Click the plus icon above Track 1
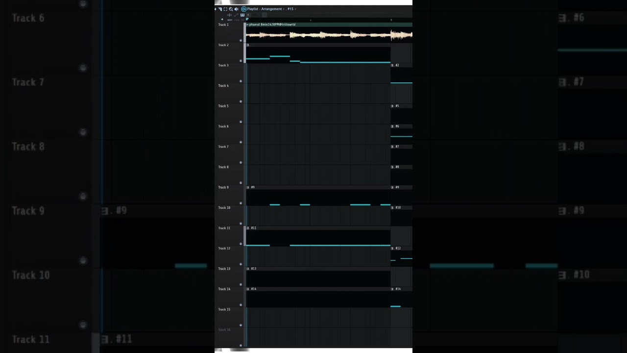The width and height of the screenshot is (627, 353). click(x=222, y=19)
